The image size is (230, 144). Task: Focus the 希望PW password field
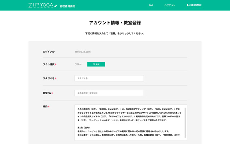click(x=109, y=93)
